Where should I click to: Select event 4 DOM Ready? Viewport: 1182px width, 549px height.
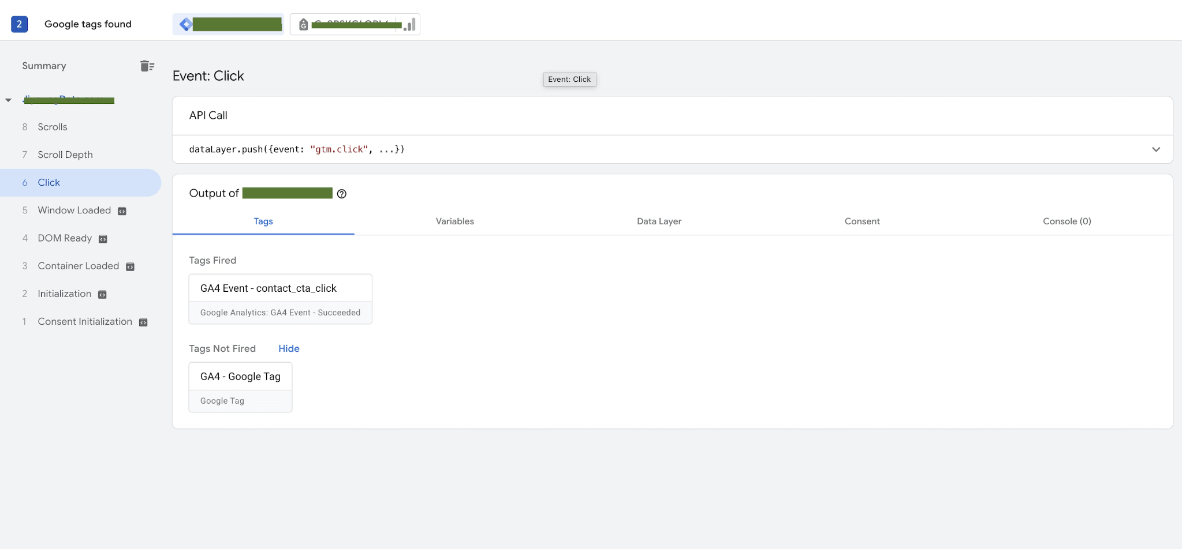click(80, 238)
